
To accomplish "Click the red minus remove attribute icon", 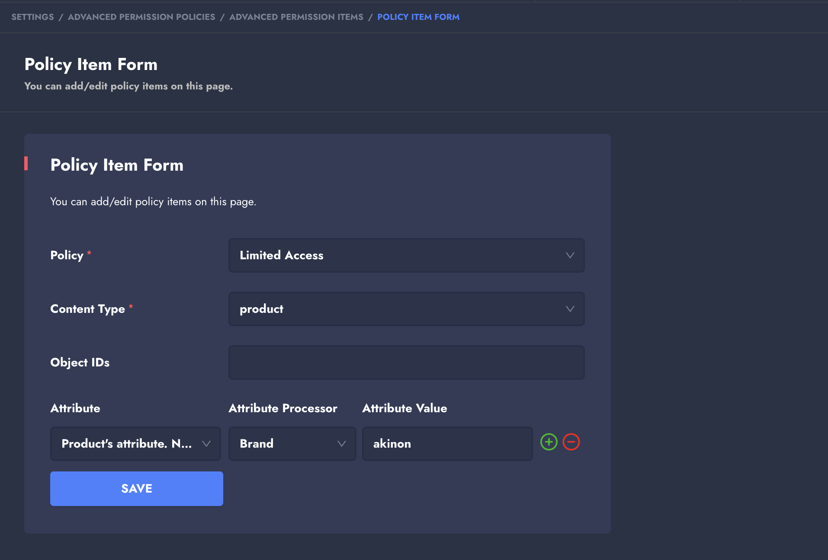I will (571, 442).
